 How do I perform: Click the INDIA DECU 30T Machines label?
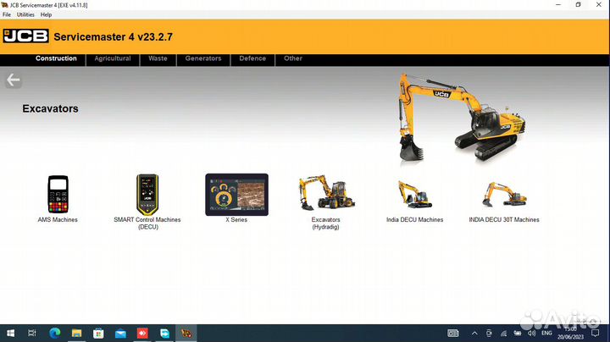(x=504, y=219)
